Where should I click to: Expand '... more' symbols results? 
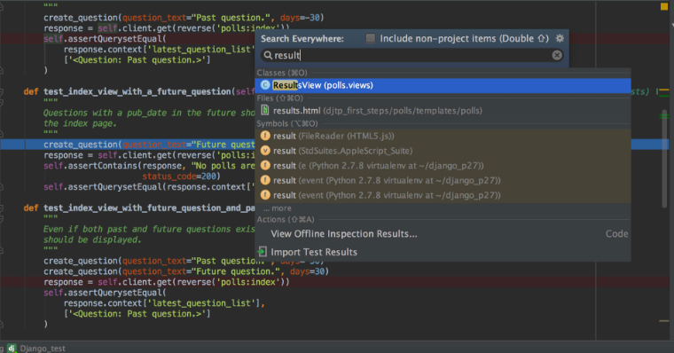pos(278,208)
